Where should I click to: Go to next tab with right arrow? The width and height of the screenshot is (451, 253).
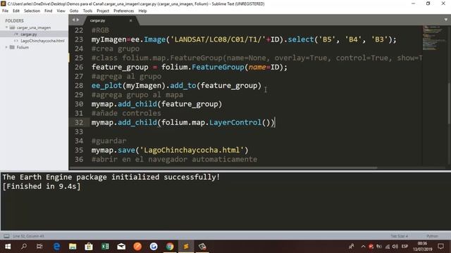click(78, 20)
